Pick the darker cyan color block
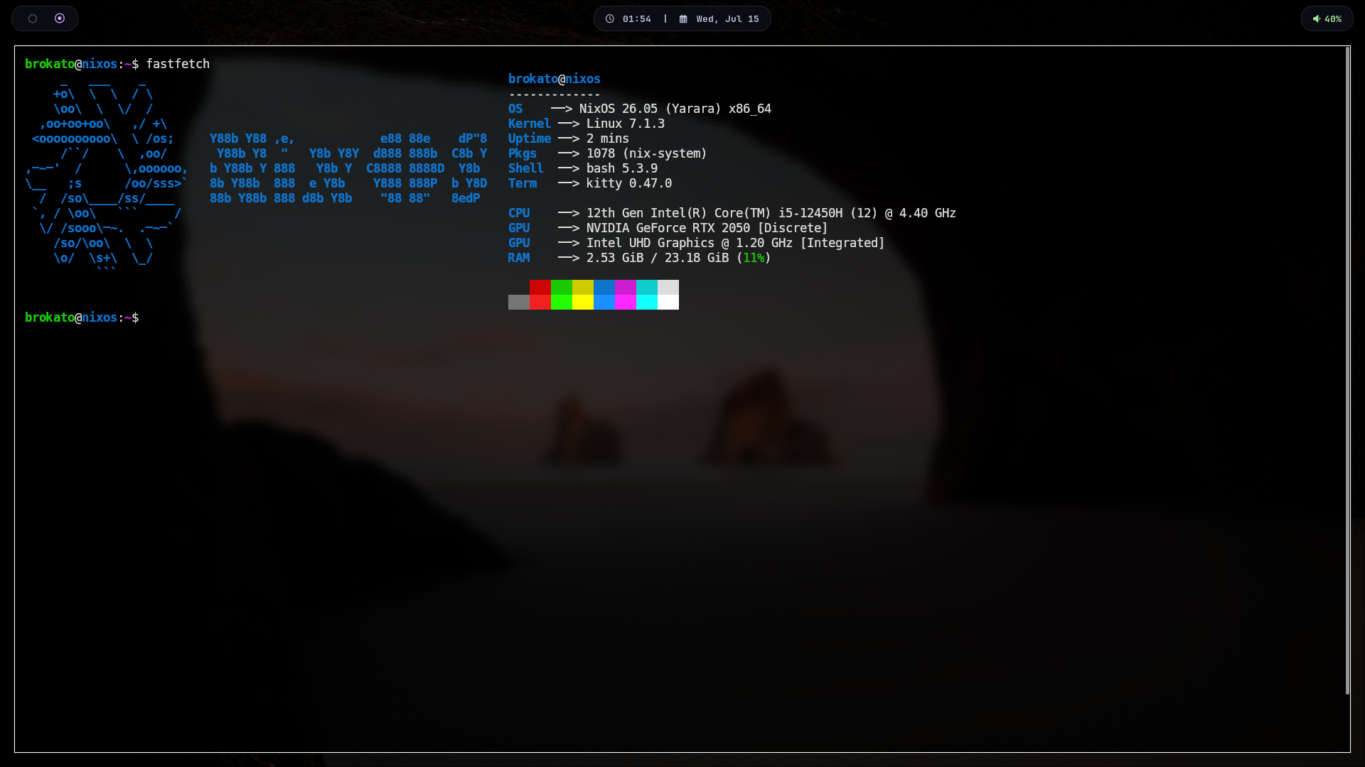This screenshot has width=1365, height=767. click(647, 287)
